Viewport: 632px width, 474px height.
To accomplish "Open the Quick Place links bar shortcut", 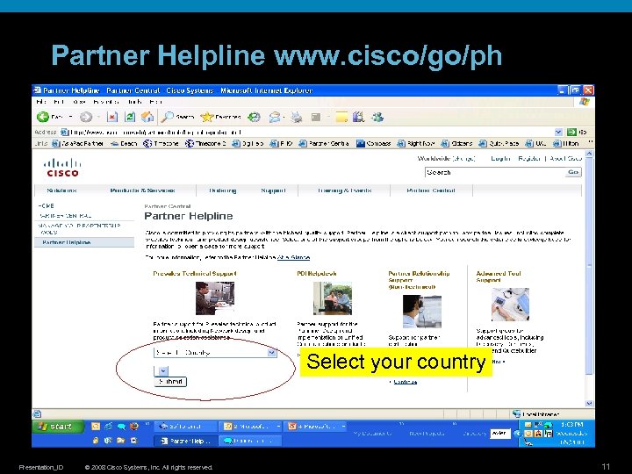I will pyautogui.click(x=499, y=143).
